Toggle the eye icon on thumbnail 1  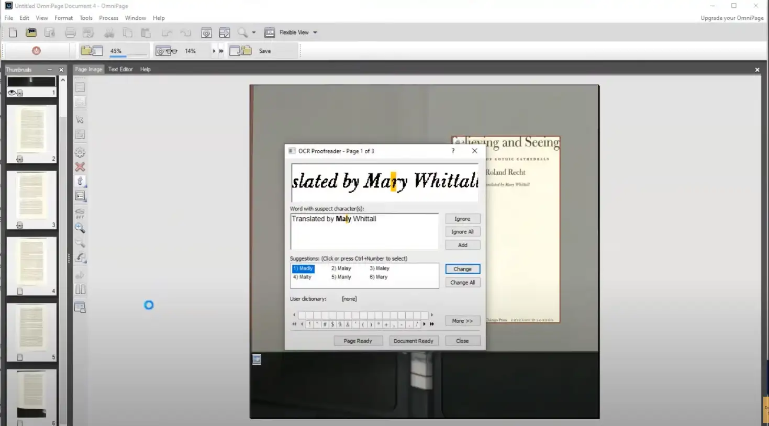point(12,93)
